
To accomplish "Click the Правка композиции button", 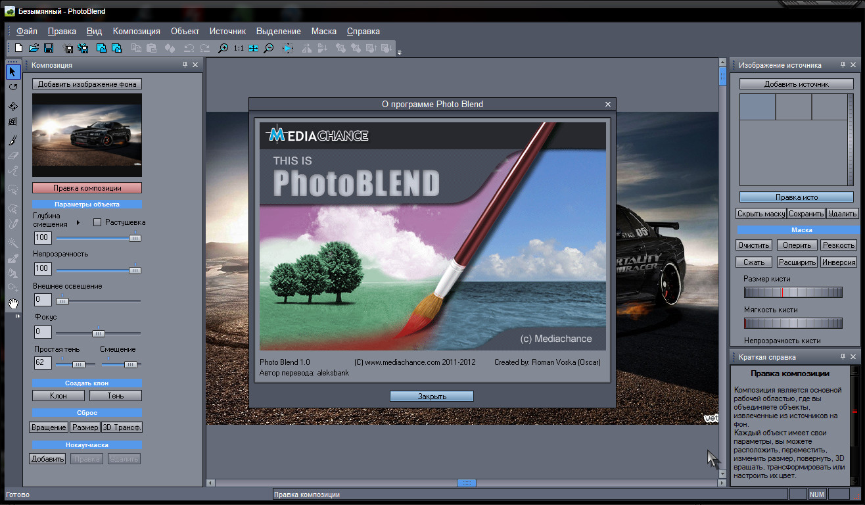I will pyautogui.click(x=87, y=188).
